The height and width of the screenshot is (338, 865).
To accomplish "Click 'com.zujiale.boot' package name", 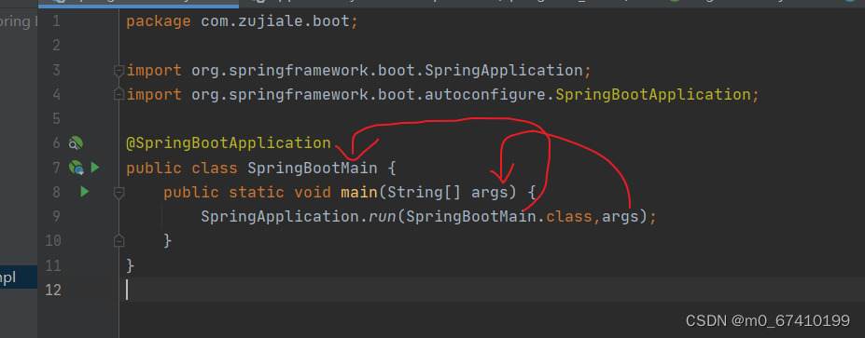I will [x=275, y=22].
